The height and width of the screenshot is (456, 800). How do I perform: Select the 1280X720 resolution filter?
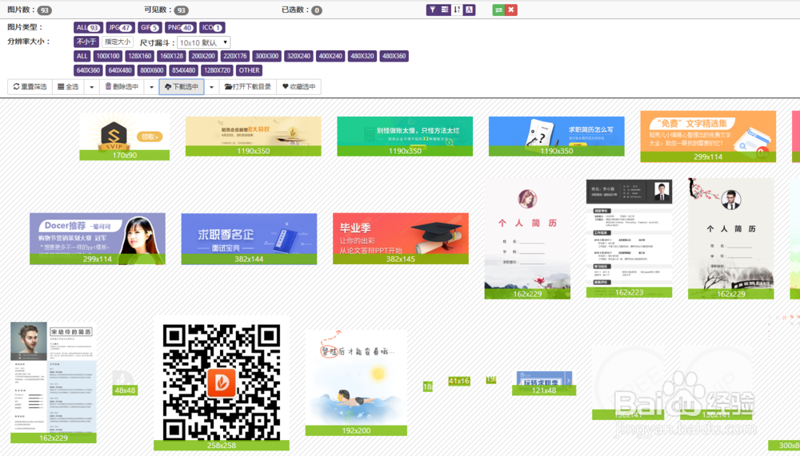(x=217, y=70)
